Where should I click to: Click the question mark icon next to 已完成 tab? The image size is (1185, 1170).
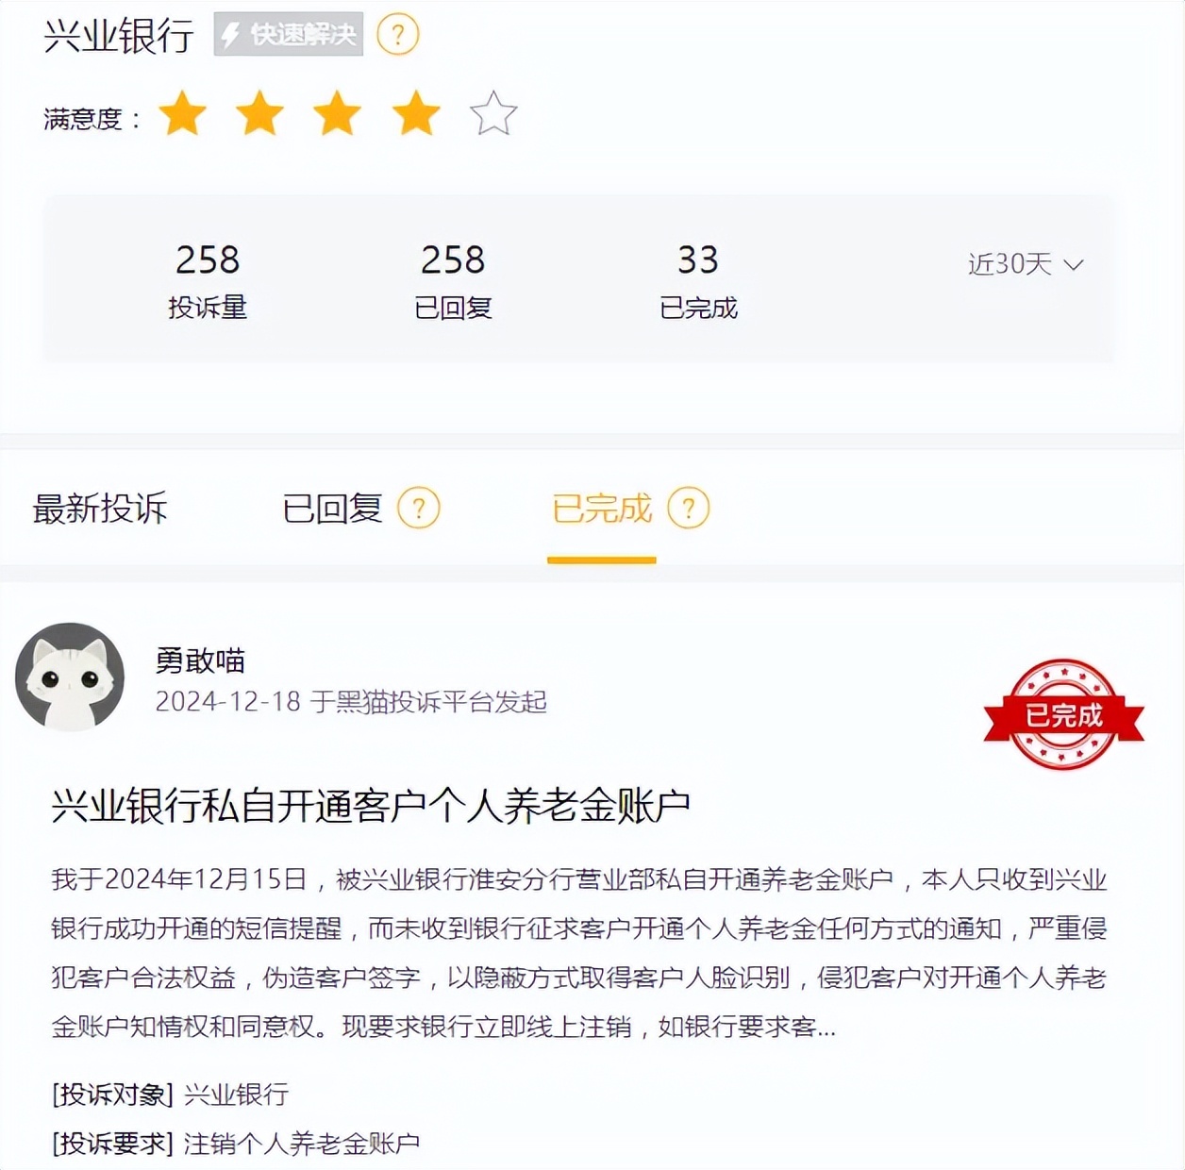689,508
